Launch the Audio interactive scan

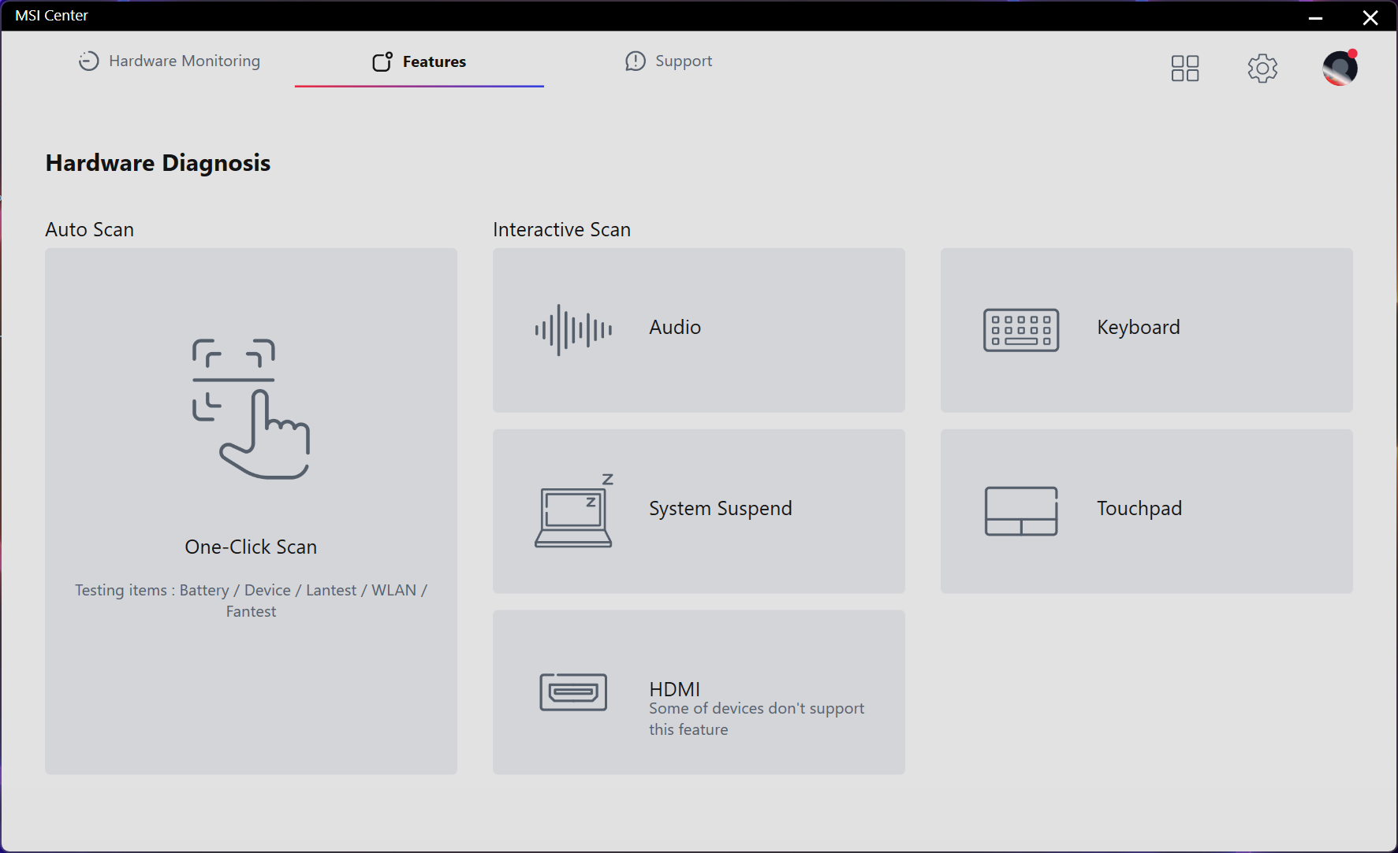(x=699, y=330)
